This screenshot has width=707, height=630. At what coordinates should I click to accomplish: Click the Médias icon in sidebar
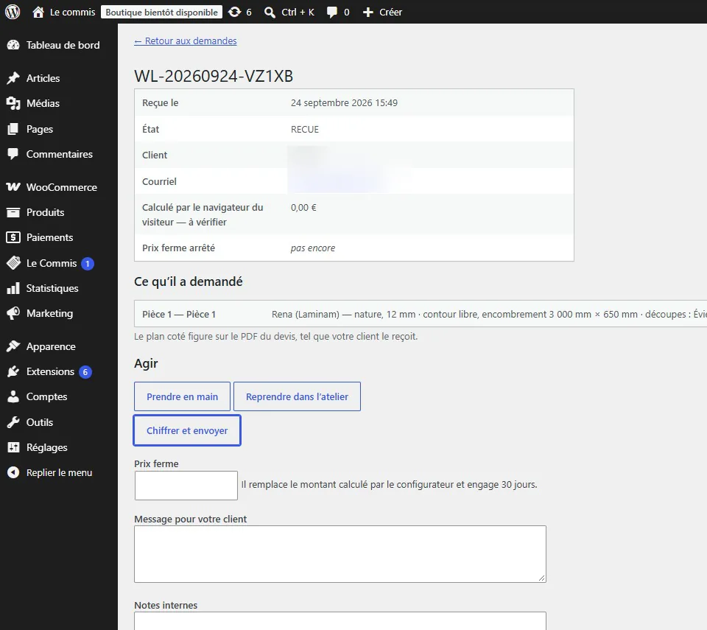(x=13, y=103)
